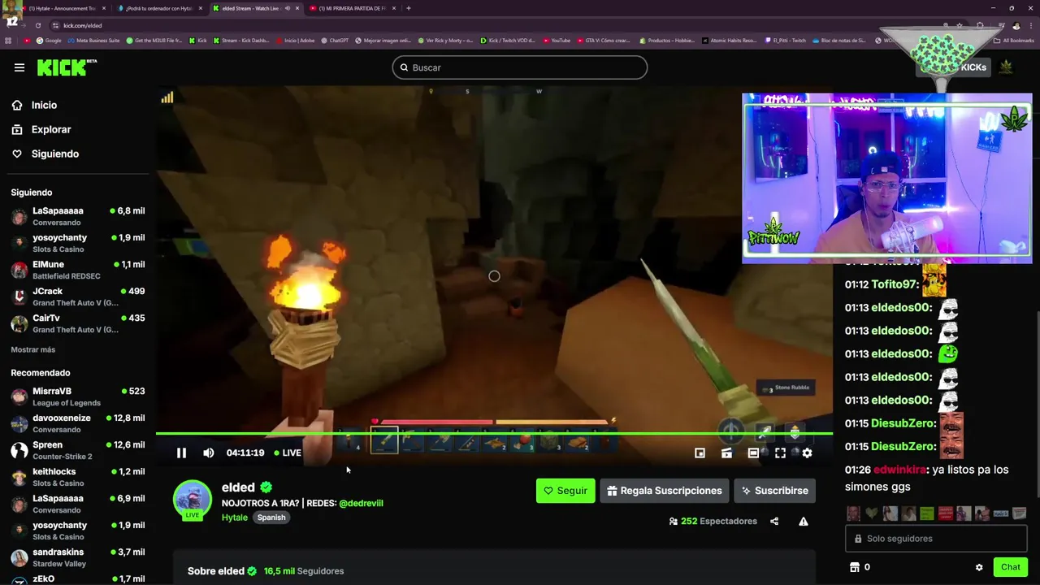Click the cannabis leaf profile avatar
Image resolution: width=1040 pixels, height=585 pixels.
(x=1006, y=67)
